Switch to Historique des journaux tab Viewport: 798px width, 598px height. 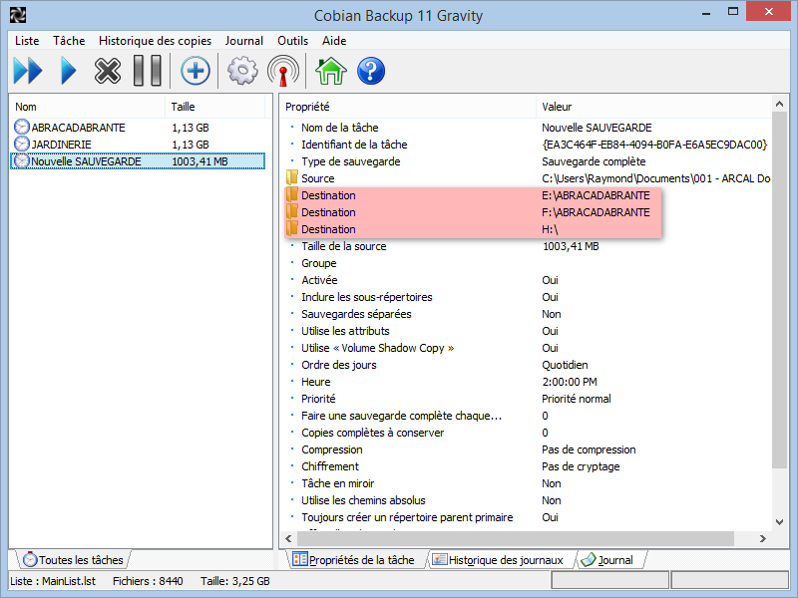pos(500,560)
